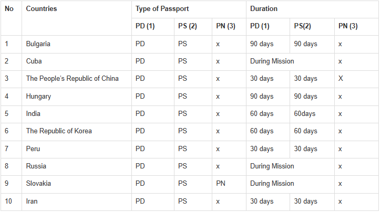The height and width of the screenshot is (212, 381).
Task: Click the Peru country cell
Action: pos(33,149)
